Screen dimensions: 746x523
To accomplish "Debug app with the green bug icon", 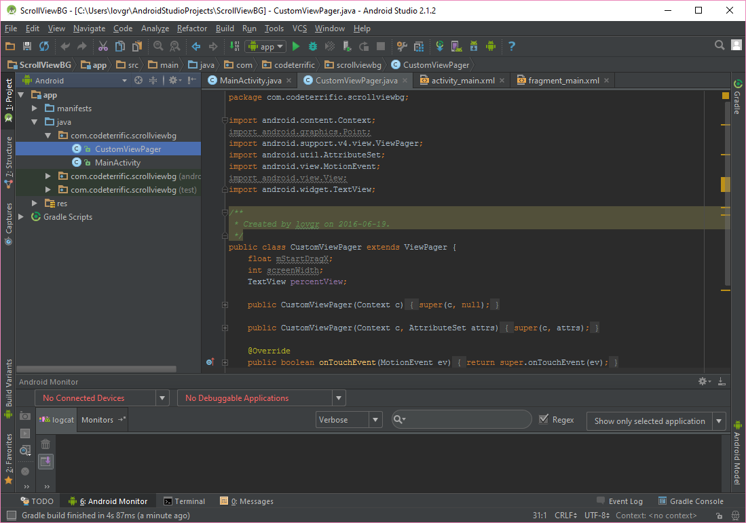I will tap(312, 46).
